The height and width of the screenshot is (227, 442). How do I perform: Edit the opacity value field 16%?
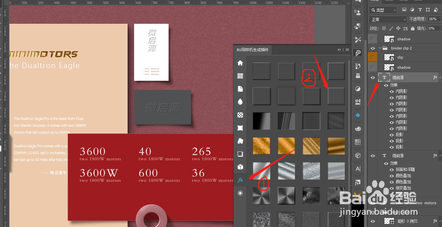click(435, 19)
